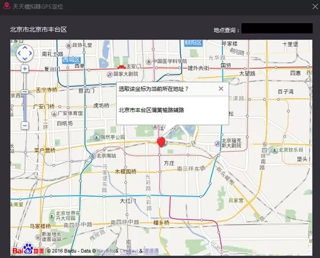Screen dimensions: 320x258
Task: Click the 北京欢乐谷 park icon
Action: point(275,150)
